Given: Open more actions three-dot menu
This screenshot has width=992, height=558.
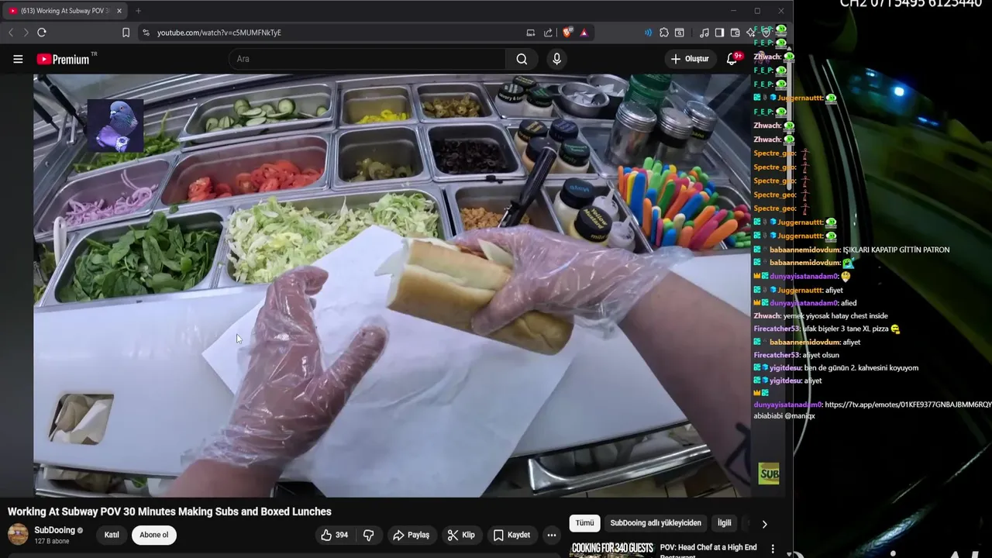Looking at the screenshot, I should tap(551, 535).
